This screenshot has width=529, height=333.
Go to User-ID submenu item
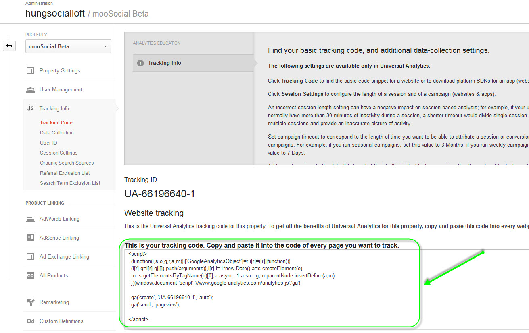pyautogui.click(x=48, y=143)
